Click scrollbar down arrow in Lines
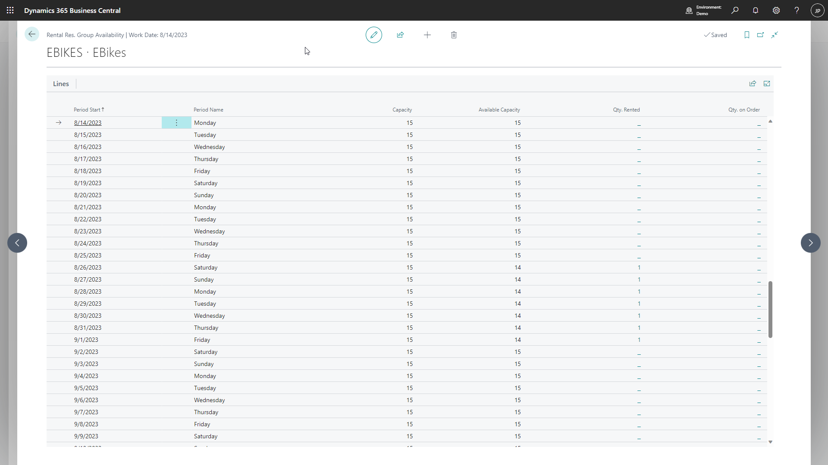This screenshot has height=465, width=828. (770, 442)
